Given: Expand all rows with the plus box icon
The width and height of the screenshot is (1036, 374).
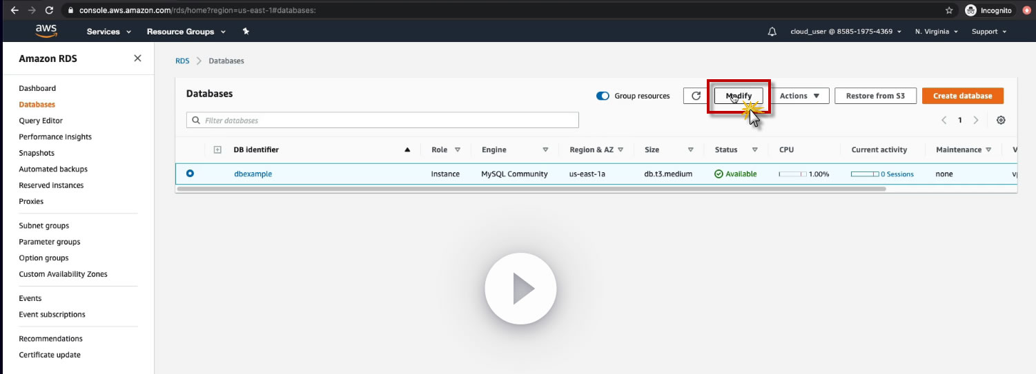Looking at the screenshot, I should pyautogui.click(x=217, y=149).
